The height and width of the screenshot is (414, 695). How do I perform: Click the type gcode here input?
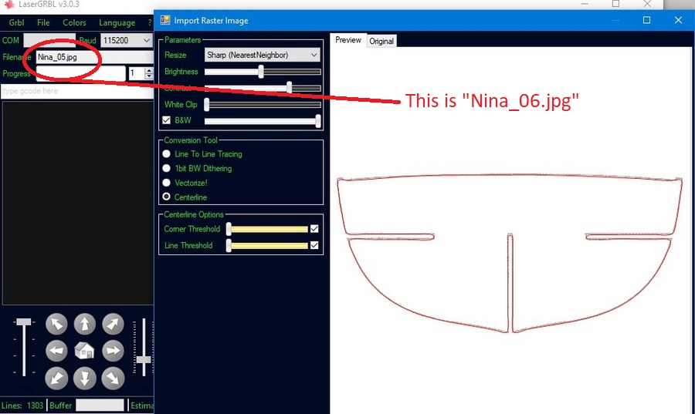(x=77, y=91)
